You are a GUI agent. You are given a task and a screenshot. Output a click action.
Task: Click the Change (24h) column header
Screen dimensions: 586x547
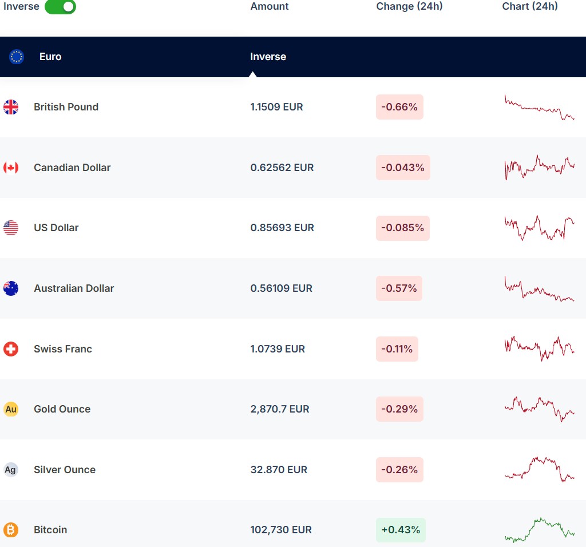[x=409, y=6]
